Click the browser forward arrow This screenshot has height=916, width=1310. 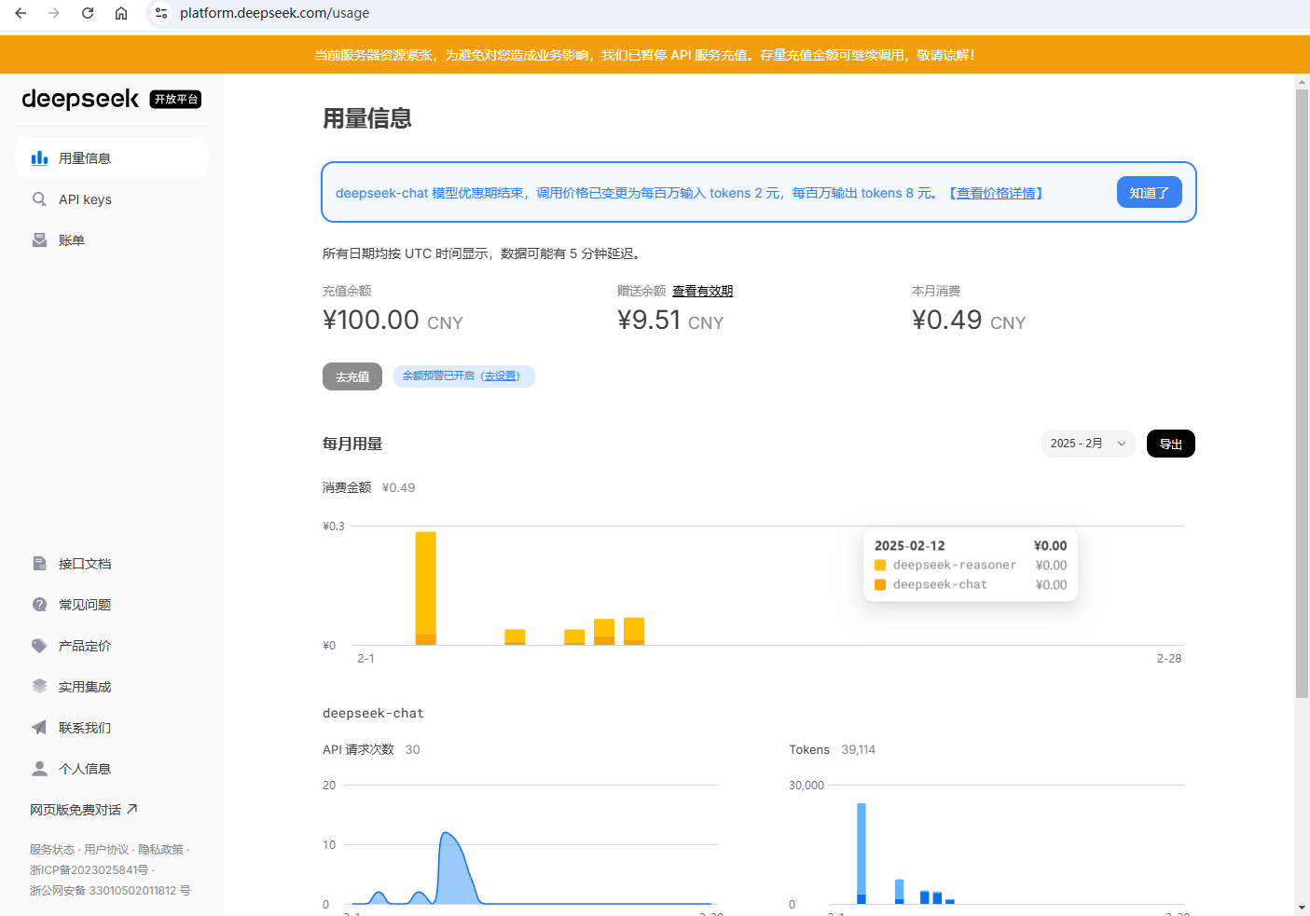tap(54, 13)
